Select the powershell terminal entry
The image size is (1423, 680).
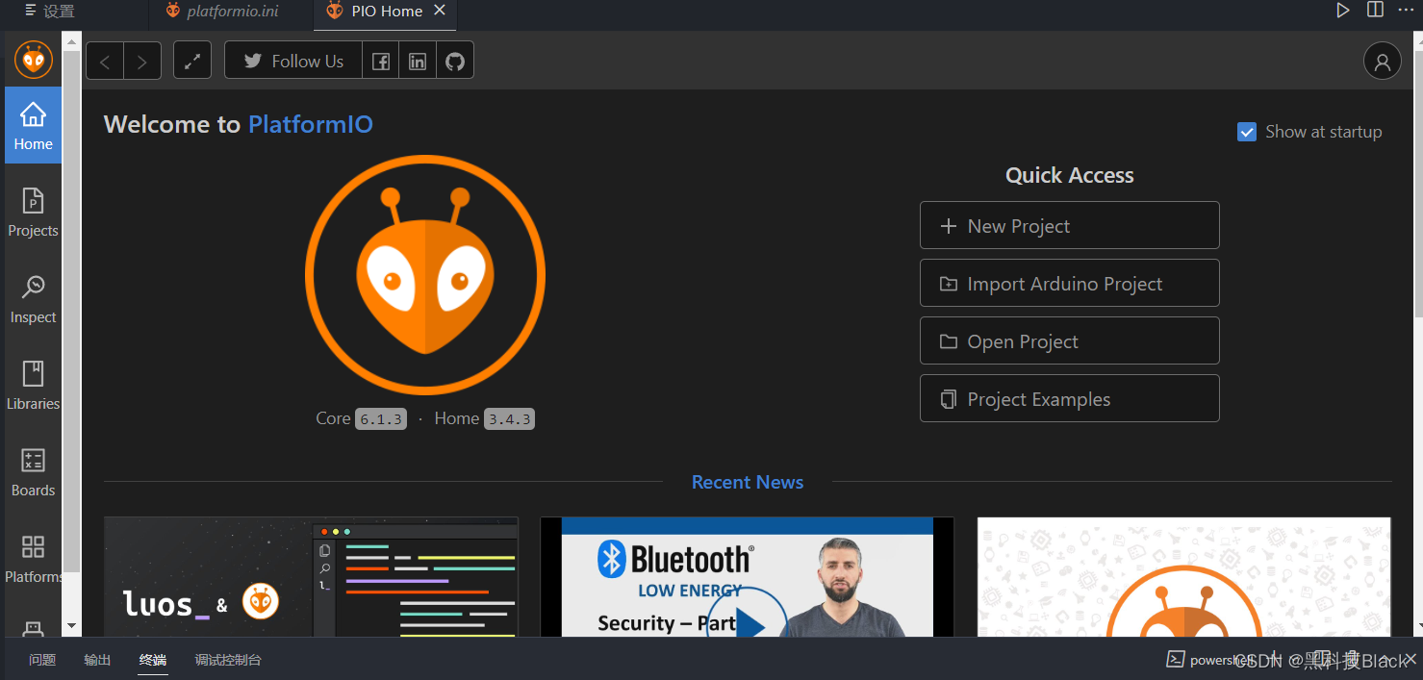point(1212,660)
